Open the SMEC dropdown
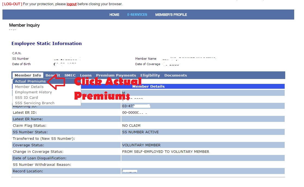This screenshot has height=187, width=304. pyautogui.click(x=70, y=75)
